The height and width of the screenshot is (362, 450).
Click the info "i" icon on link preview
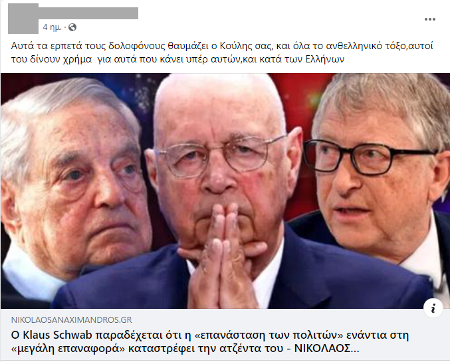(433, 308)
